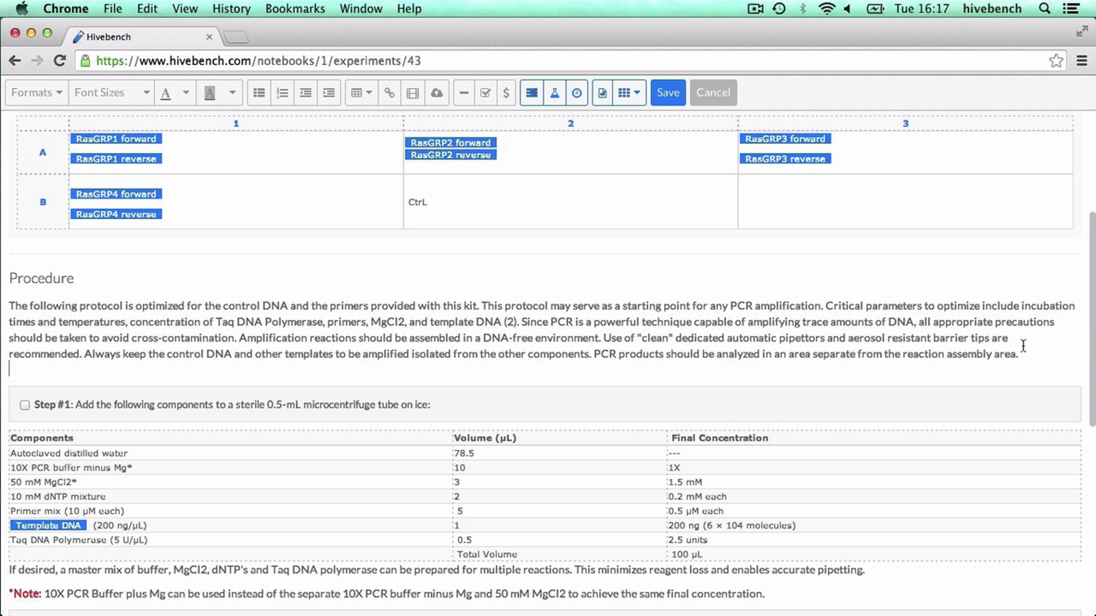Click the Procedure heading

tap(42, 278)
